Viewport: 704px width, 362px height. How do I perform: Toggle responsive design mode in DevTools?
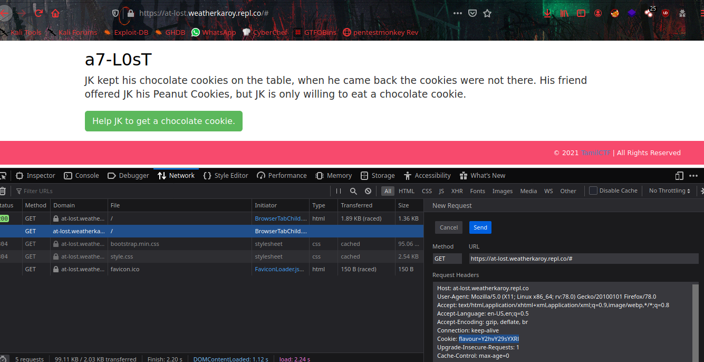(678, 175)
